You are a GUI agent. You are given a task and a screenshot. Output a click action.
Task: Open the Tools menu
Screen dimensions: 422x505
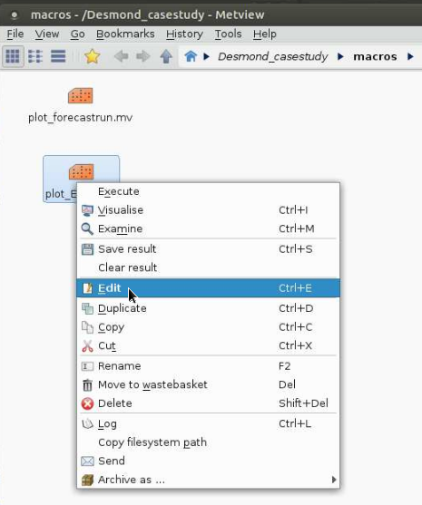coord(229,34)
